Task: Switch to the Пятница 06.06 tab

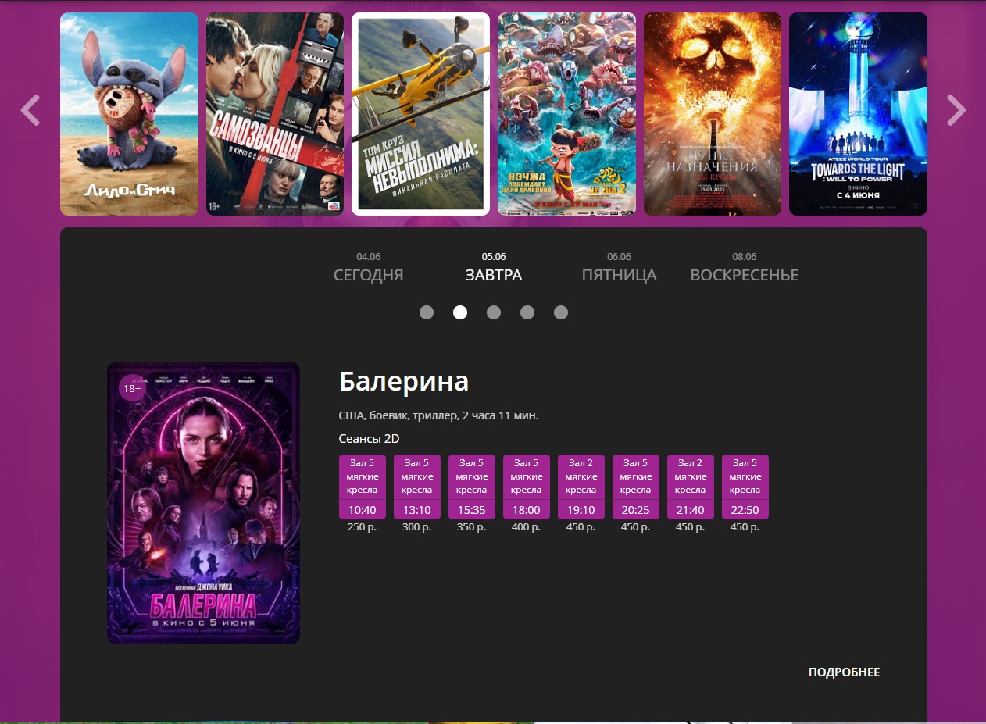Action: 619,267
